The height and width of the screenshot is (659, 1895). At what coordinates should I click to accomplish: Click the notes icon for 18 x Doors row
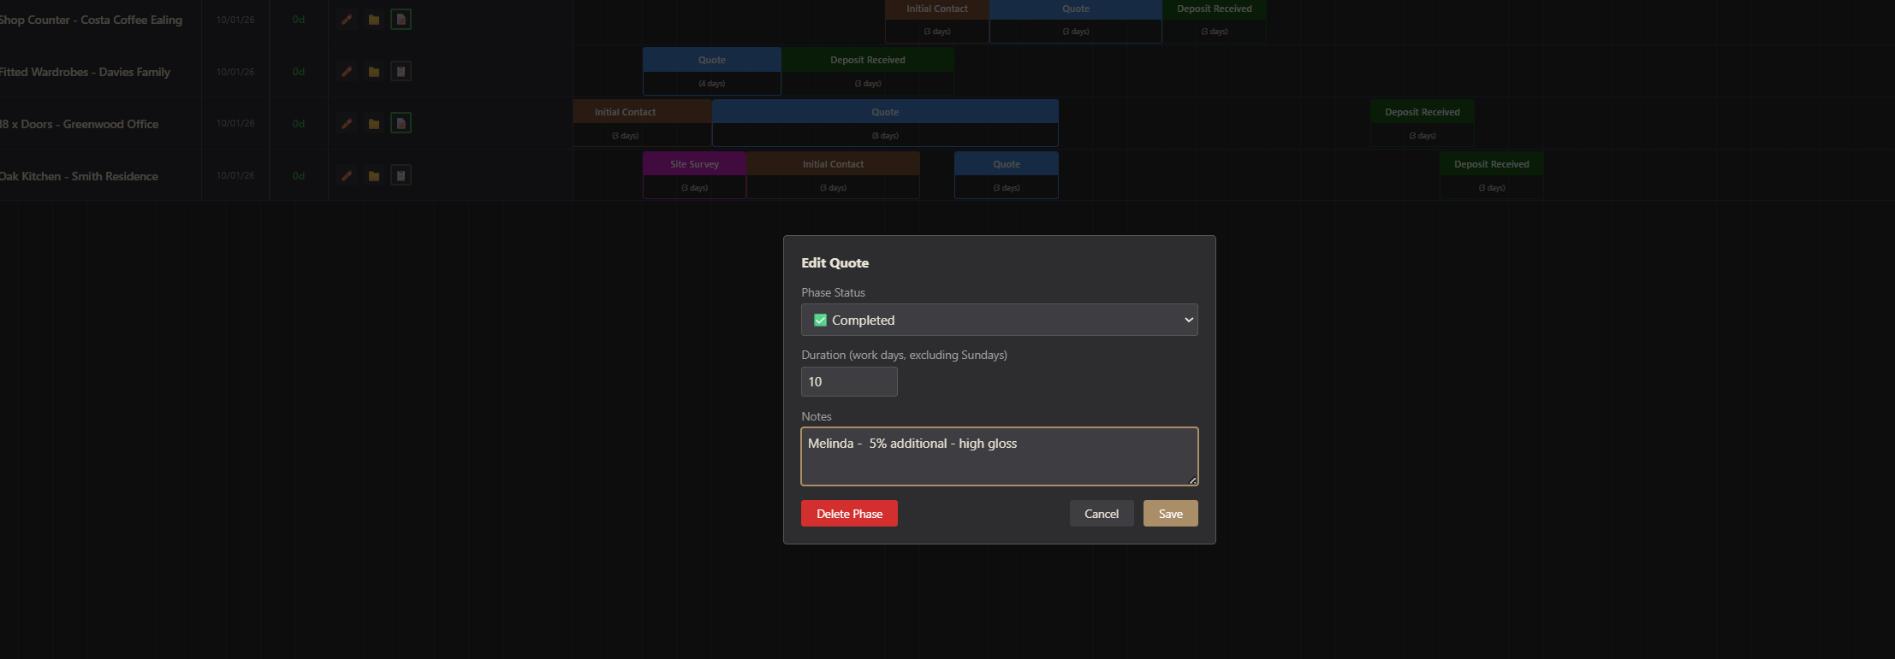pyautogui.click(x=401, y=123)
